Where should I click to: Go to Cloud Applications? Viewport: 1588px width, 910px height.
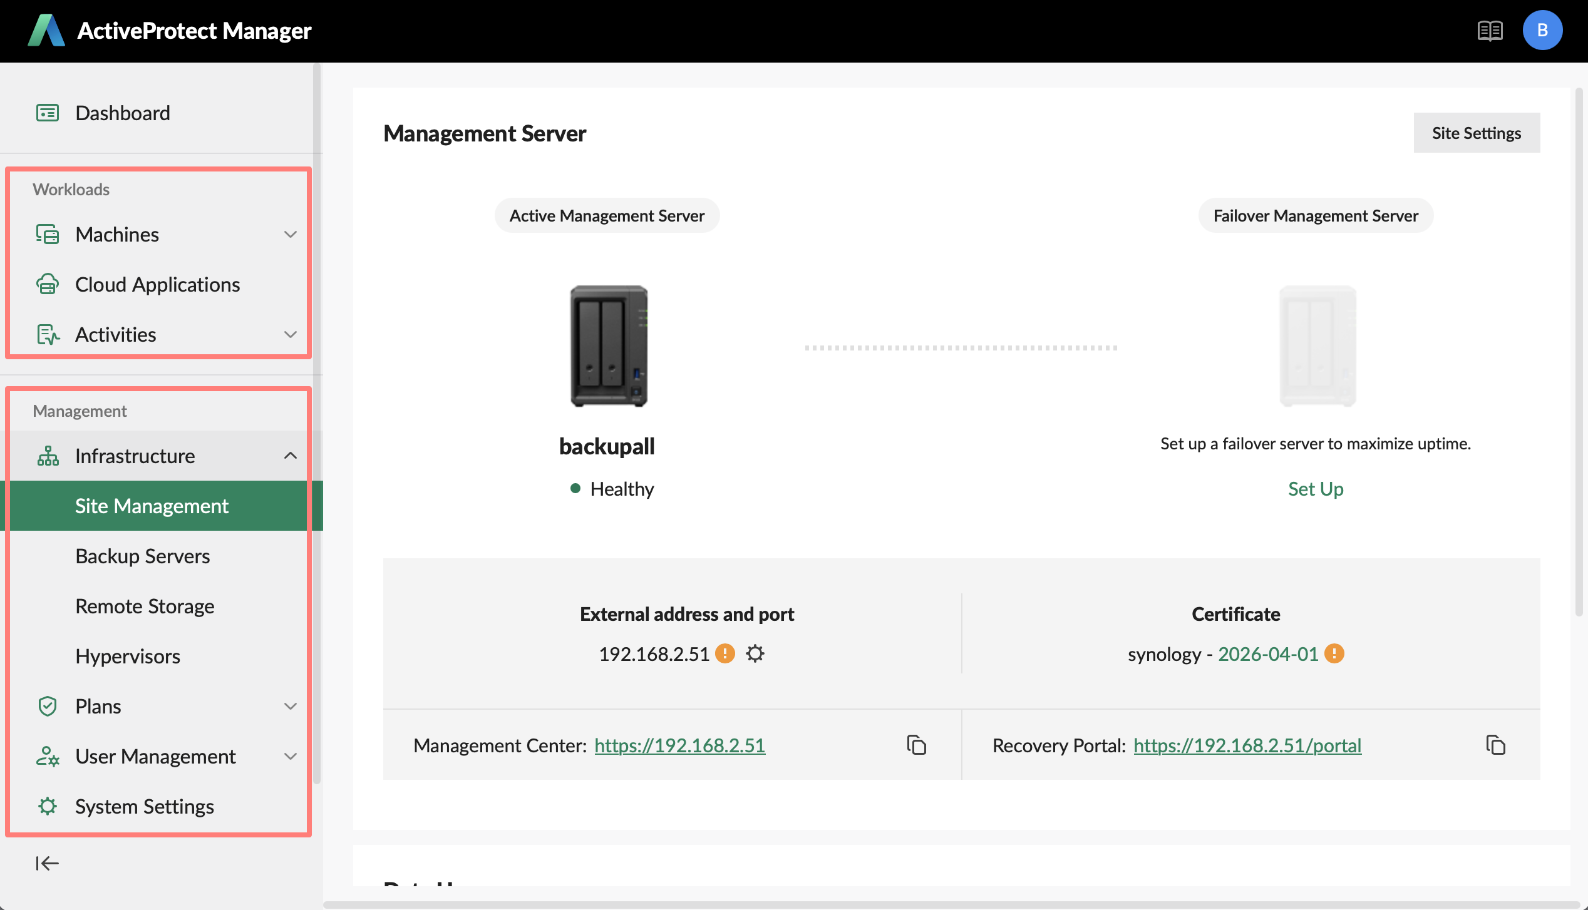(x=162, y=284)
